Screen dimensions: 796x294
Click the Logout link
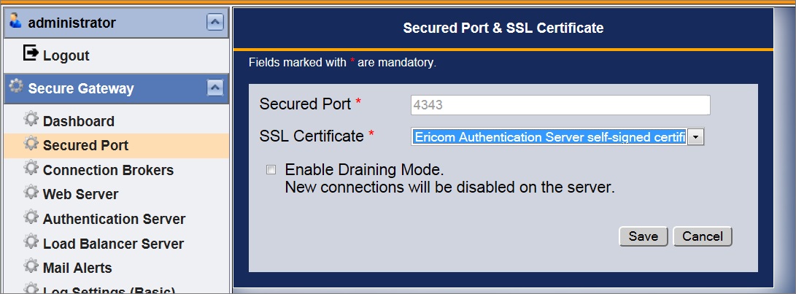click(x=66, y=55)
